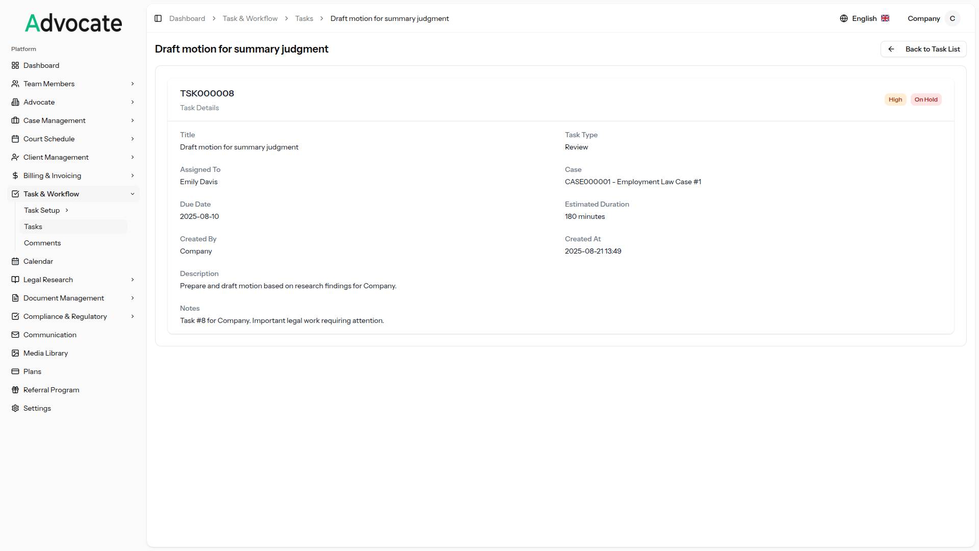Screen dimensions: 979x551
Task: Click the Plans card icon
Action: [x=15, y=371]
